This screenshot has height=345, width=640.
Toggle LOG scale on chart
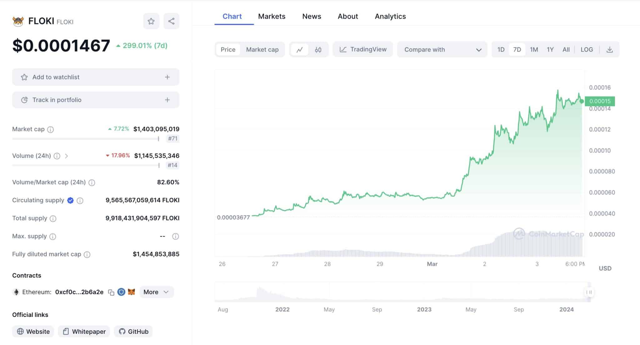coord(587,50)
